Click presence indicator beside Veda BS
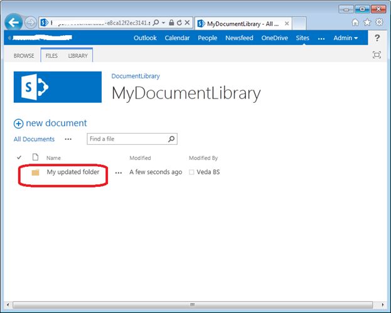Image resolution: width=391 pixels, height=313 pixels. click(191, 172)
